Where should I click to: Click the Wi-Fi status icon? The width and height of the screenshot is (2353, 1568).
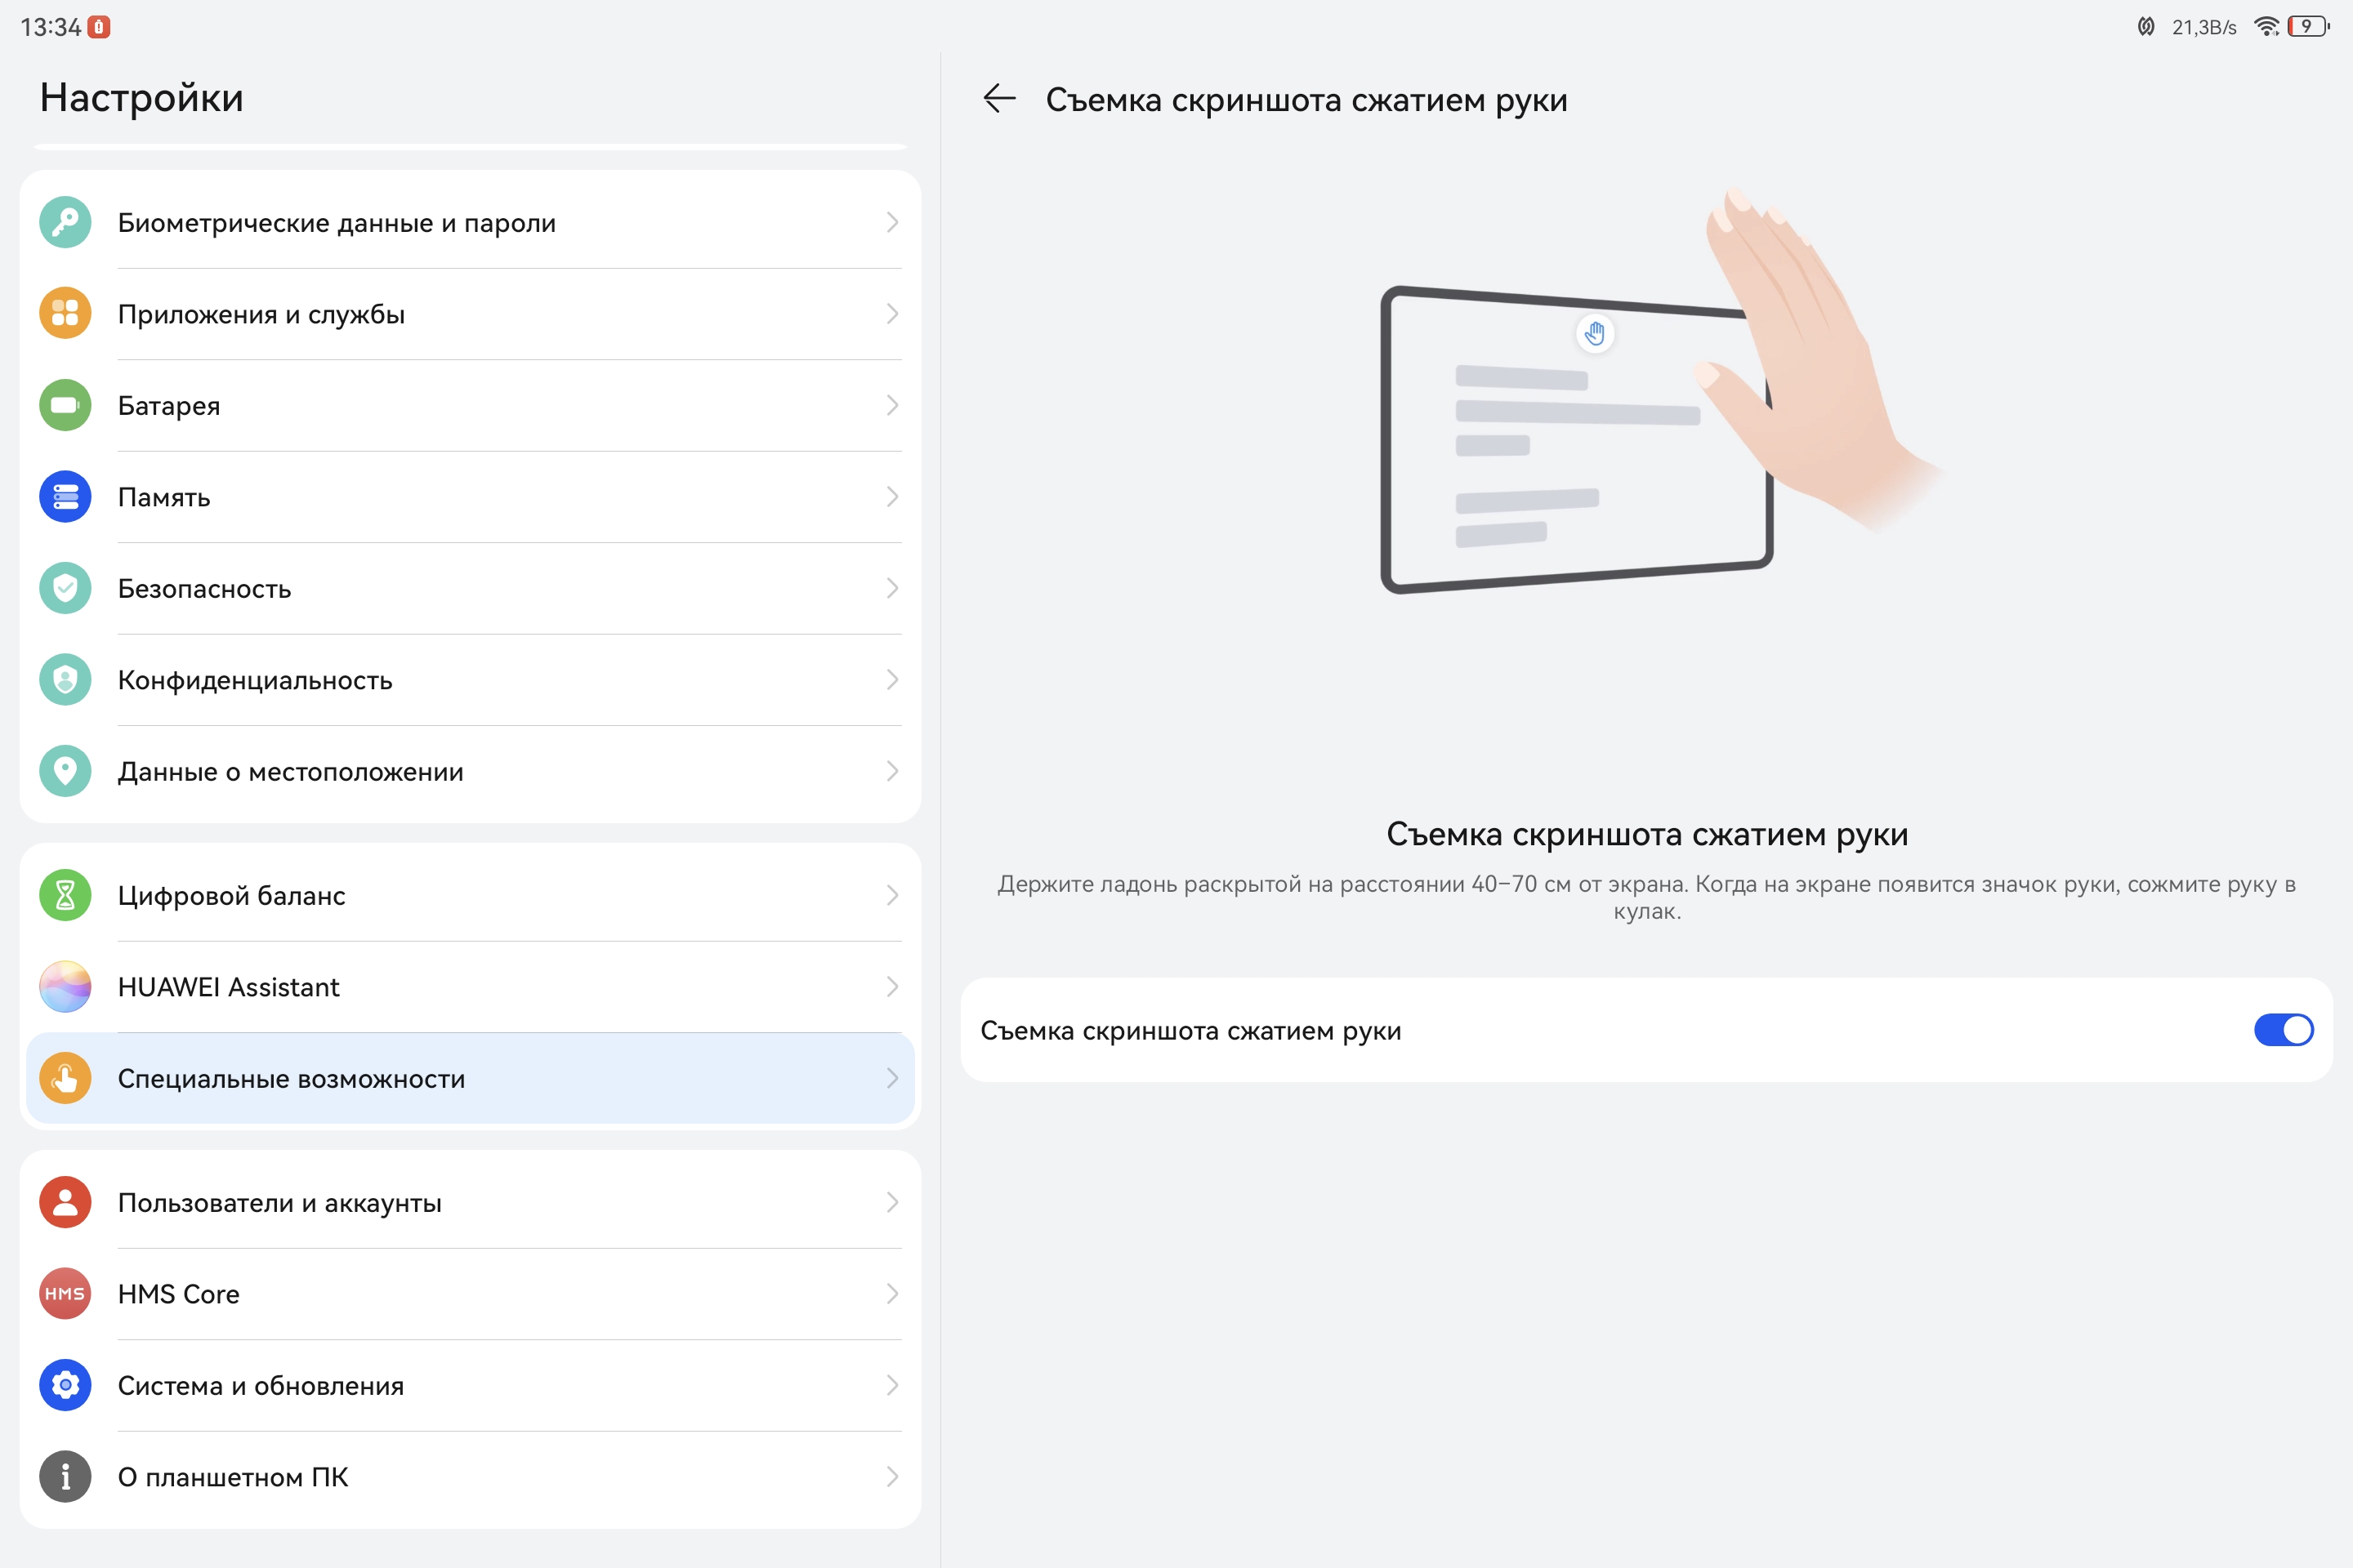tap(2266, 27)
